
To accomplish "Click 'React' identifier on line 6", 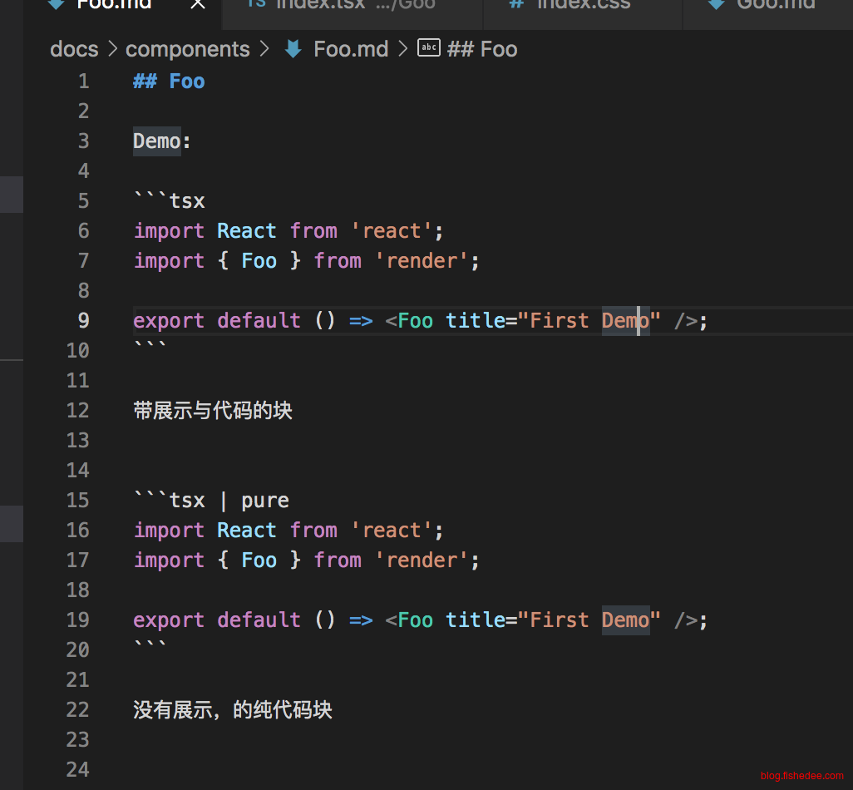I will [x=246, y=230].
